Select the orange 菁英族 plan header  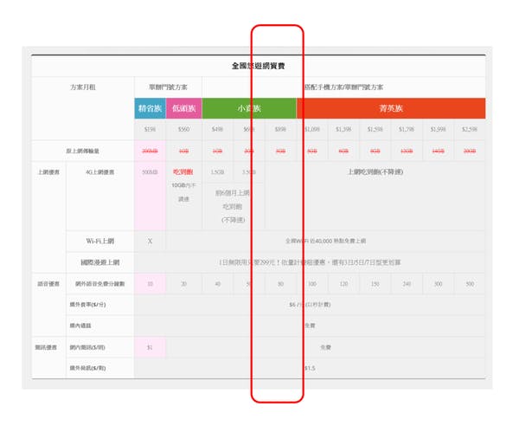(391, 108)
